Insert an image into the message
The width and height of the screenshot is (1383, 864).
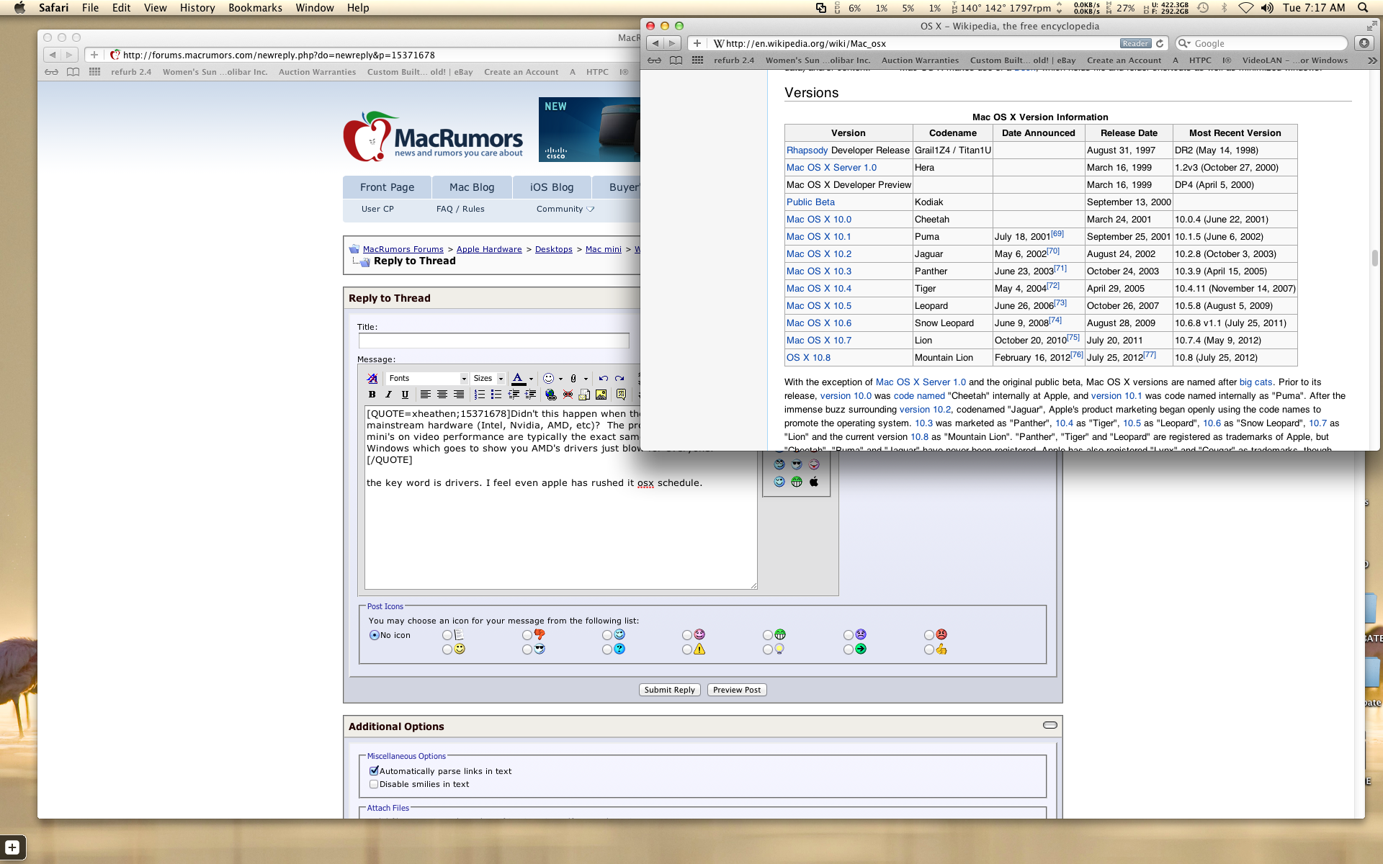pyautogui.click(x=601, y=394)
